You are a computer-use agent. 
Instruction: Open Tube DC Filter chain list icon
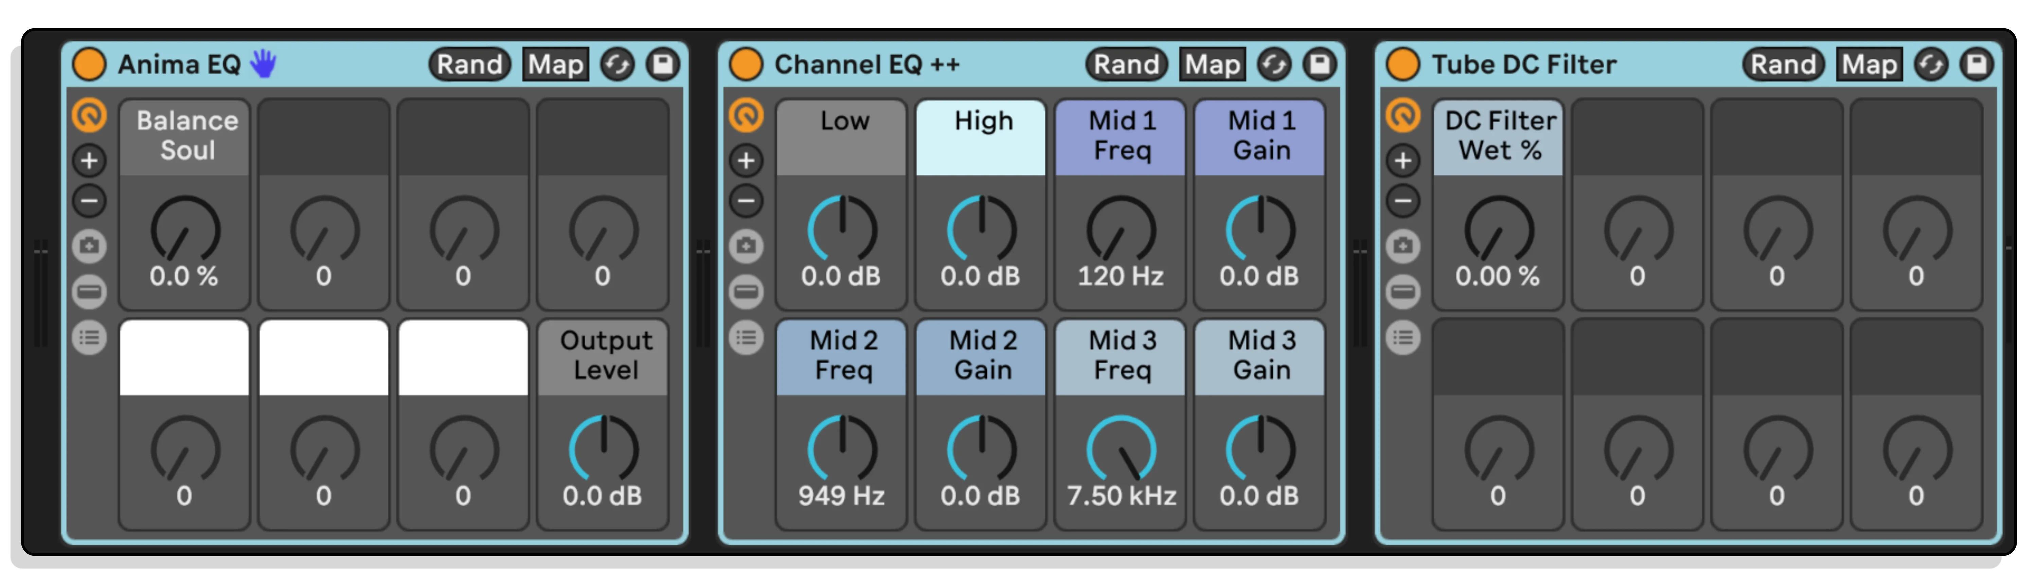pyautogui.click(x=1403, y=338)
